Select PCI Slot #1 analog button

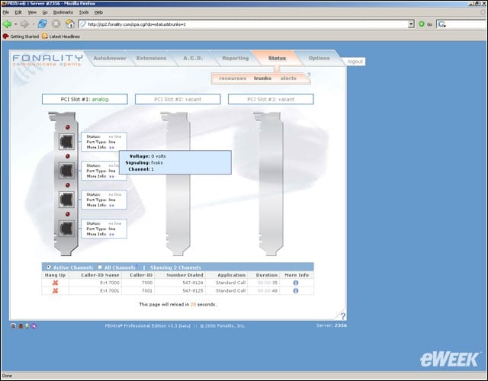coord(85,99)
